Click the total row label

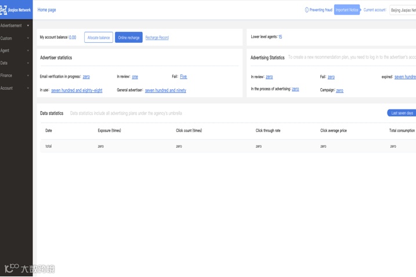click(x=49, y=146)
